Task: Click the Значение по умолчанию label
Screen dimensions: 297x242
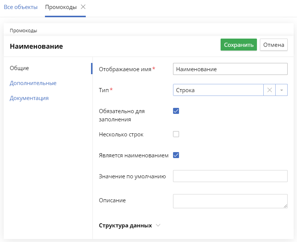Action: (x=132, y=176)
